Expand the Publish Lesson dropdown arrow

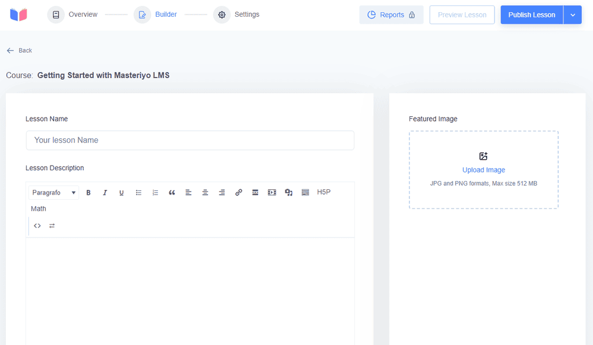[x=573, y=14]
